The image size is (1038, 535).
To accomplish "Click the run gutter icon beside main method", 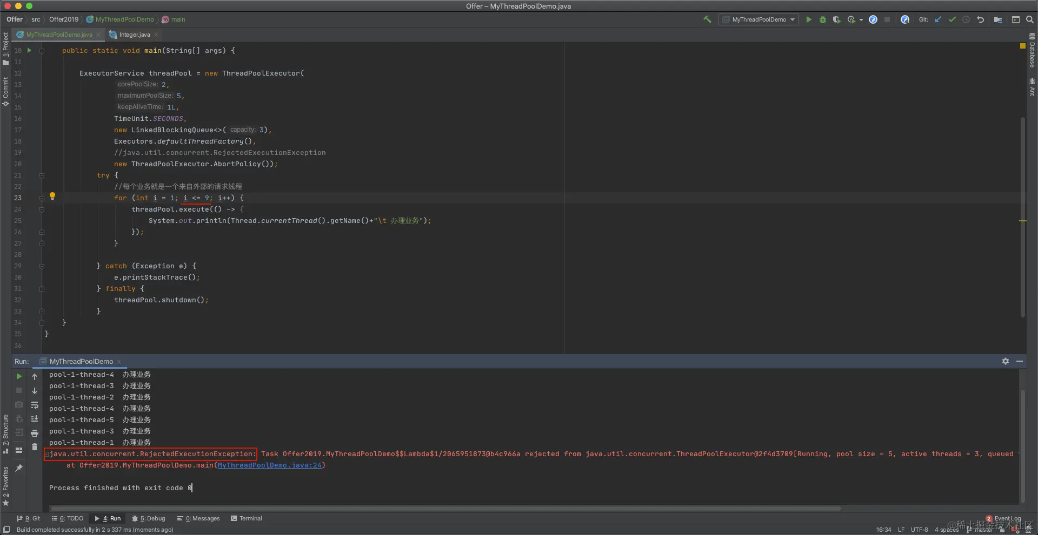I will [29, 50].
